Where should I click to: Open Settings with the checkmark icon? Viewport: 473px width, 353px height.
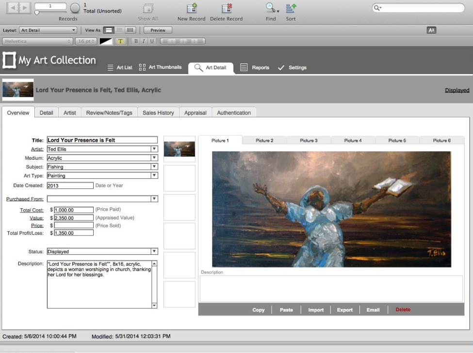pos(292,67)
